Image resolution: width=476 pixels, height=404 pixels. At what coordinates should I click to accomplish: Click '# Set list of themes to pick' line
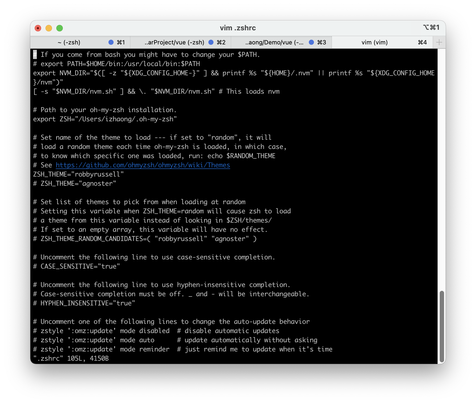[x=139, y=202]
